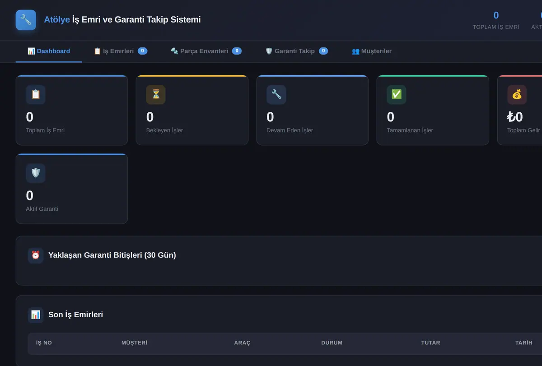Click the Tamamlanan İşler card label
Viewport: 542px width, 366px height.
click(x=410, y=130)
